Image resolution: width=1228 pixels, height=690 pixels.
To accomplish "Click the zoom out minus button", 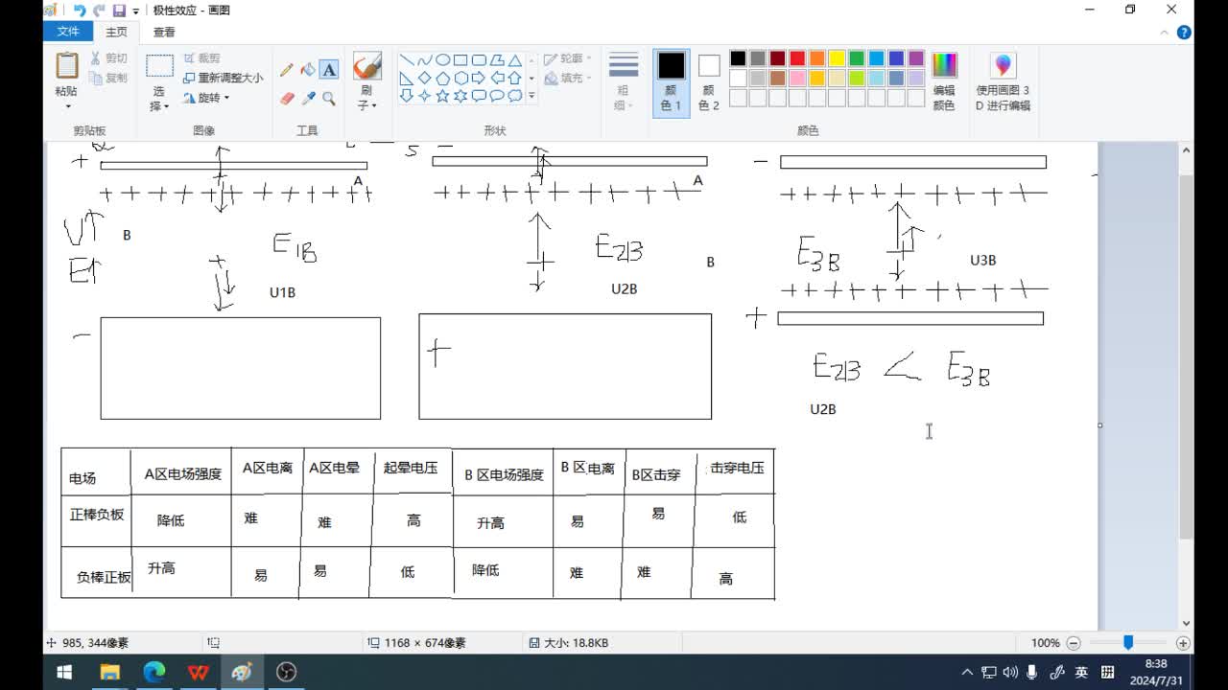I will pyautogui.click(x=1074, y=643).
